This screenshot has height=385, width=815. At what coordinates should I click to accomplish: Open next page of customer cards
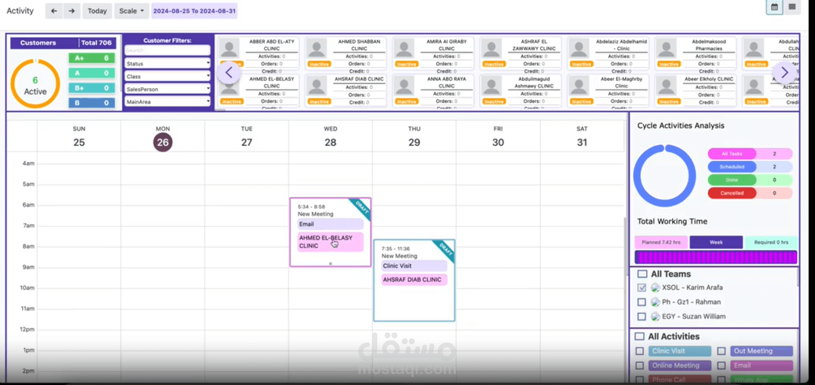(784, 72)
